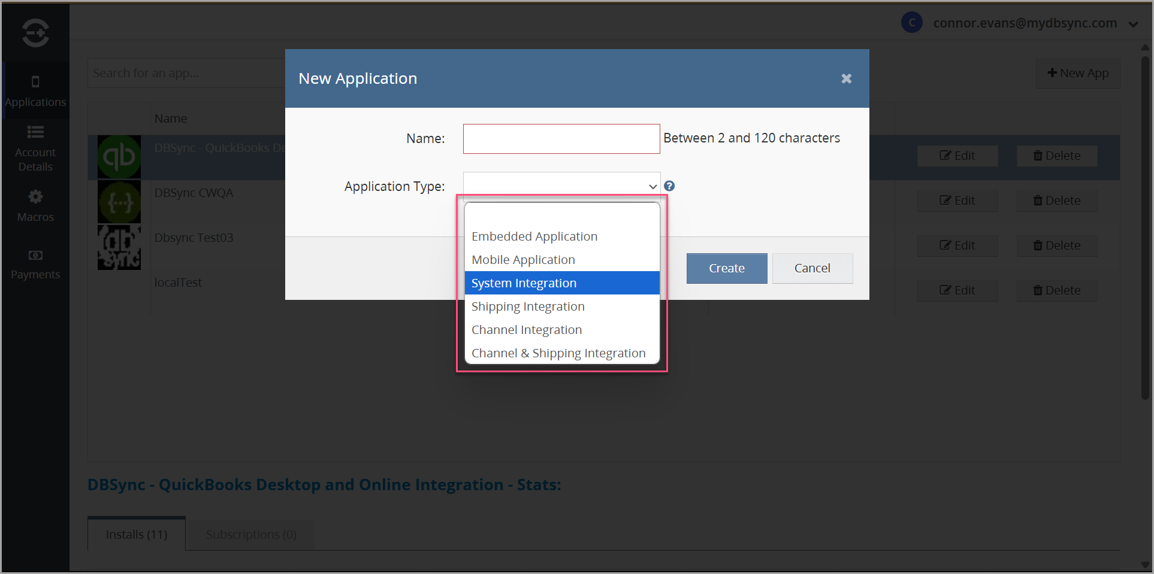Close the New Application dialog
The height and width of the screenshot is (574, 1154).
(x=846, y=78)
